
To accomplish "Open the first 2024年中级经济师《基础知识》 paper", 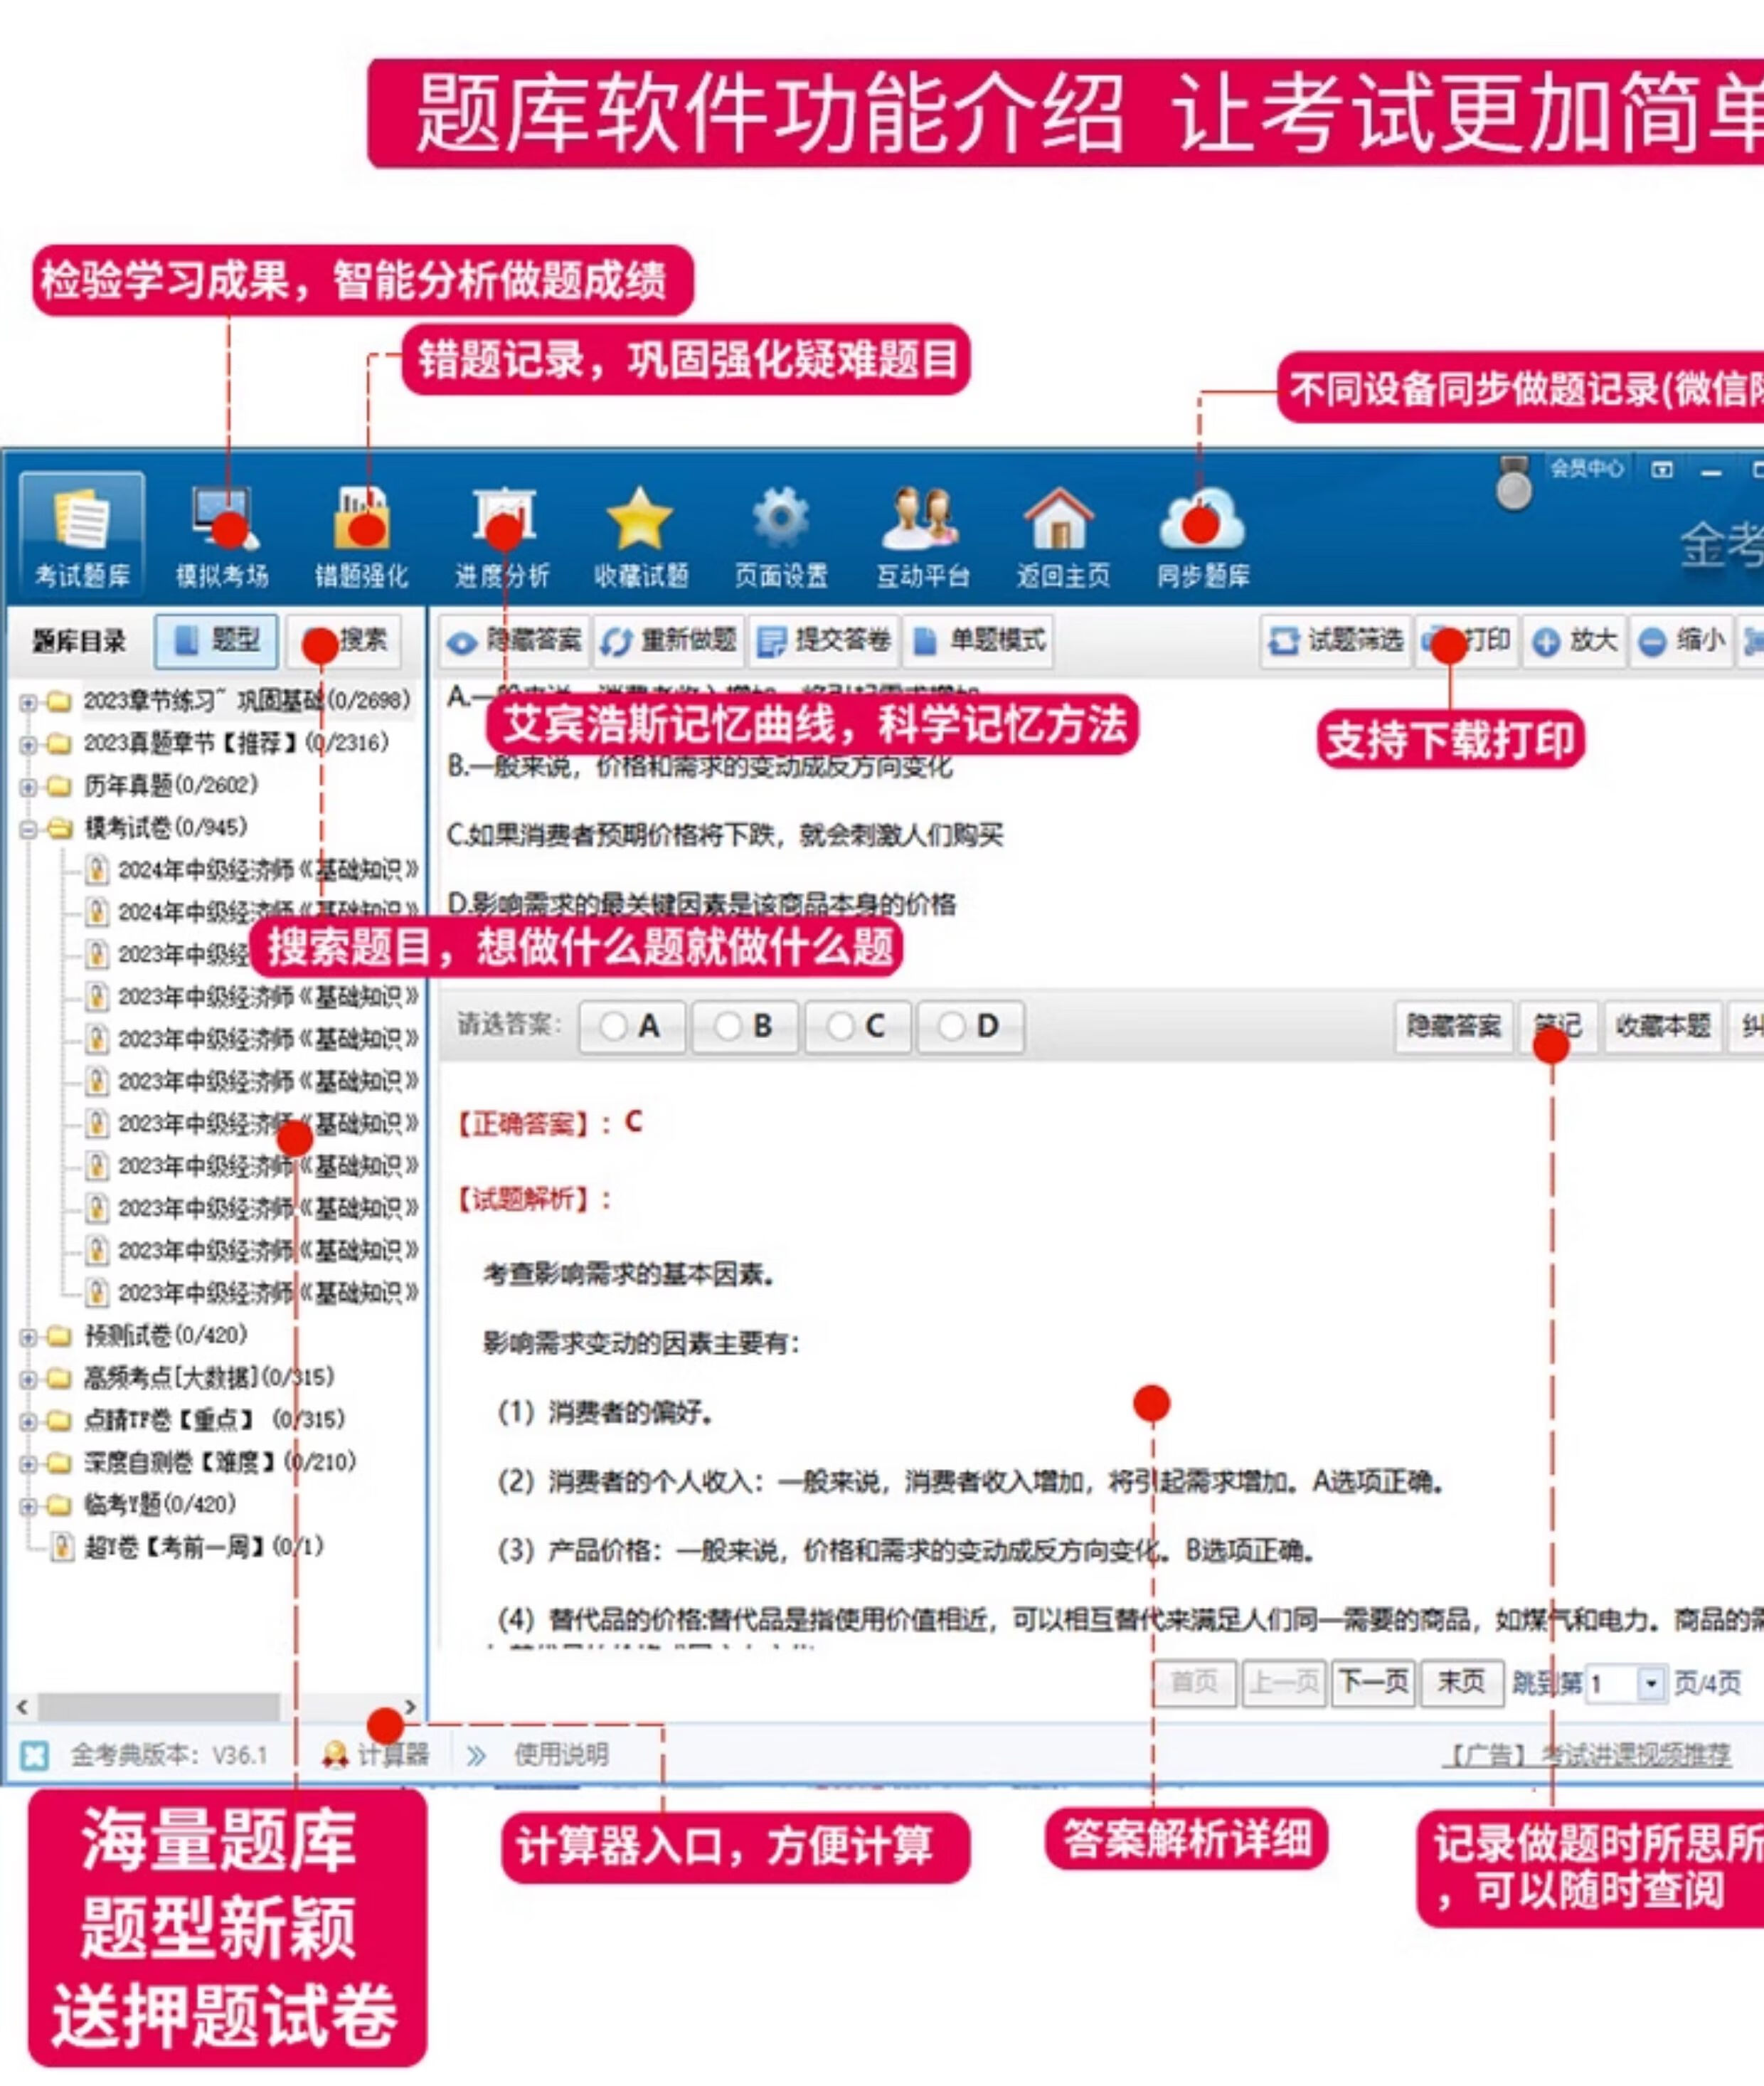I will click(x=252, y=870).
